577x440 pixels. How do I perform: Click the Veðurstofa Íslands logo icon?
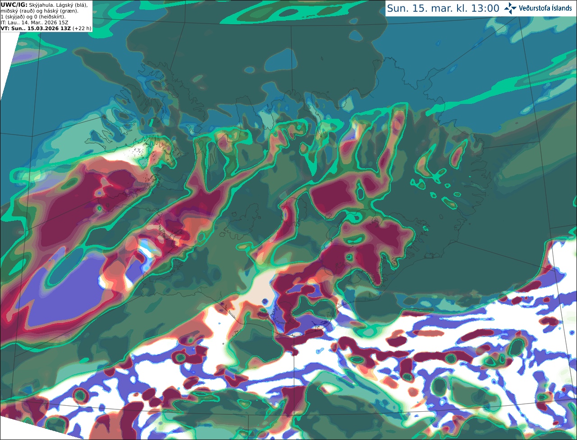(x=511, y=8)
